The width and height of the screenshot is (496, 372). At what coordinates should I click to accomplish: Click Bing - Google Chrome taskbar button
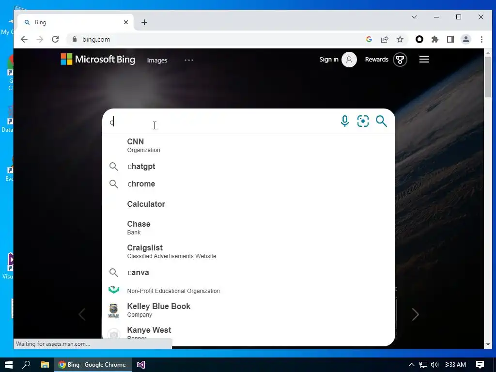click(93, 365)
